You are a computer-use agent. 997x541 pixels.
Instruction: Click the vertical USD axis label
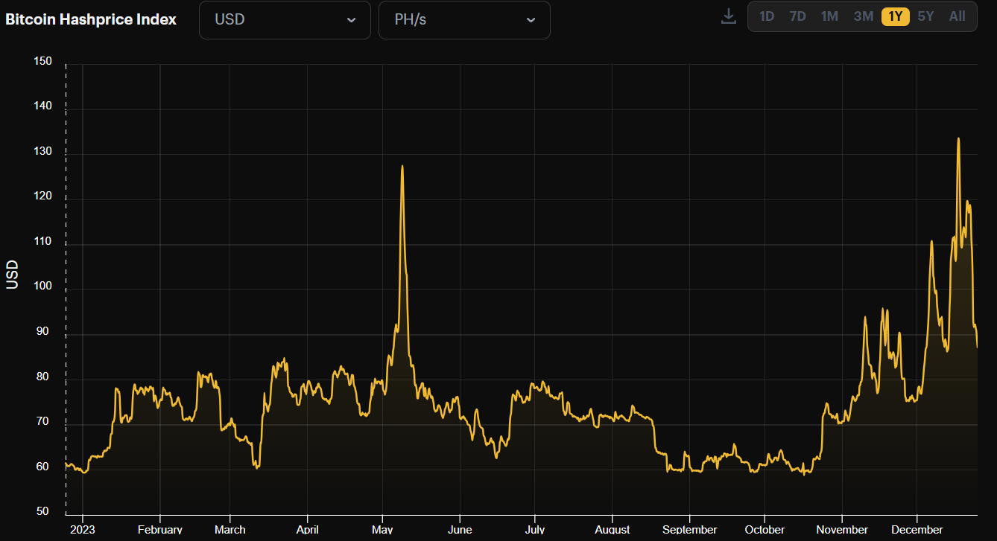tap(13, 274)
